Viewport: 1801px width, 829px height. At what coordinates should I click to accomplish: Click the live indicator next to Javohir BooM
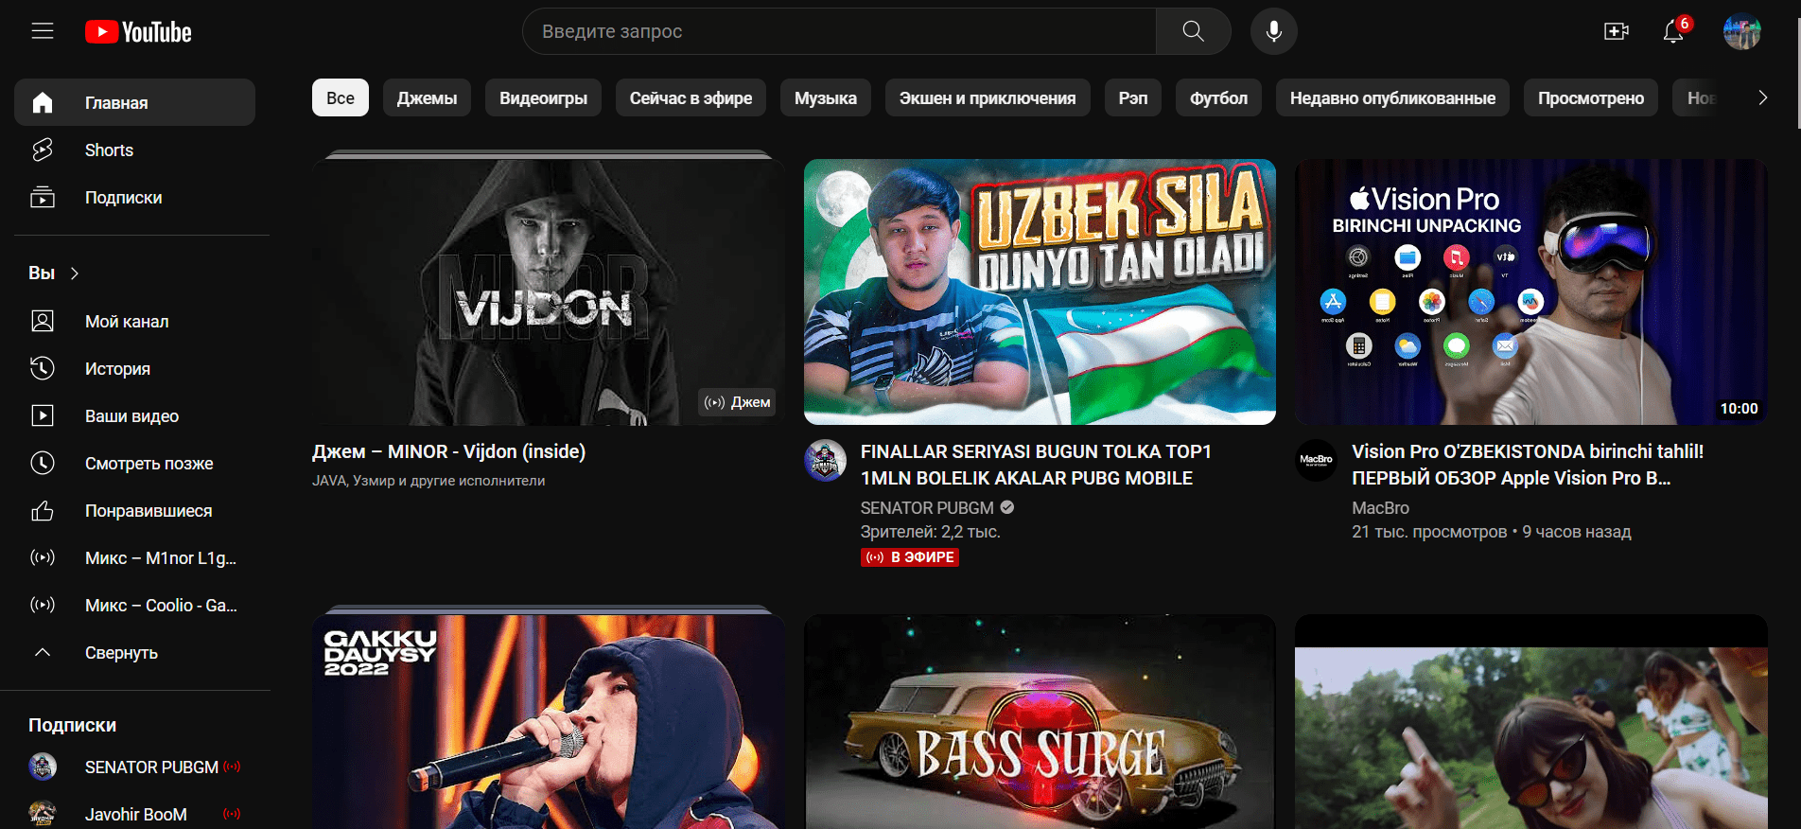click(x=232, y=814)
